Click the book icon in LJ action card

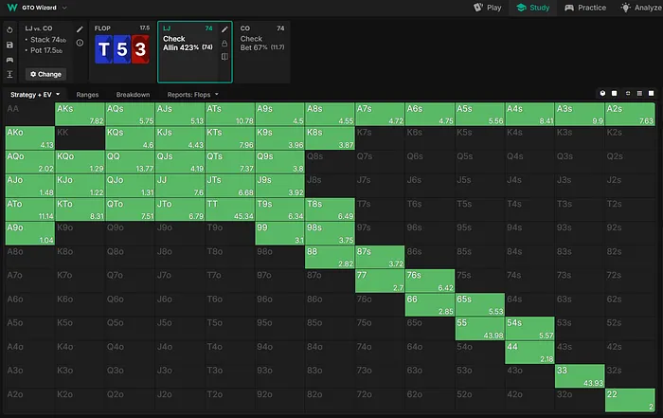pos(224,57)
